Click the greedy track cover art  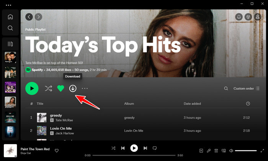click(42, 118)
